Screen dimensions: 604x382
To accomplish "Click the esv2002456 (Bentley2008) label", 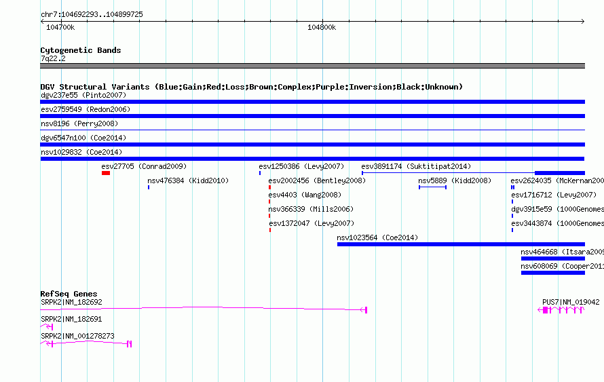I will coord(317,180).
